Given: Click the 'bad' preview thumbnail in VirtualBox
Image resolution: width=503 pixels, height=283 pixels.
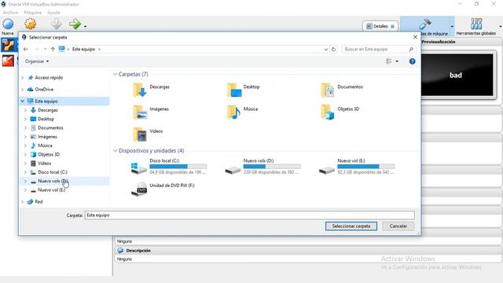Looking at the screenshot, I should click(x=457, y=75).
